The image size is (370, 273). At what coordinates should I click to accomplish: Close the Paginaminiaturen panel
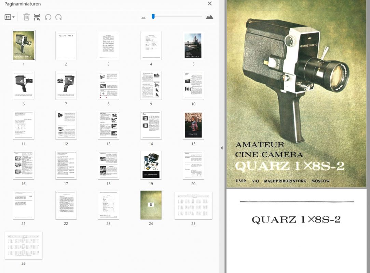[210, 4]
